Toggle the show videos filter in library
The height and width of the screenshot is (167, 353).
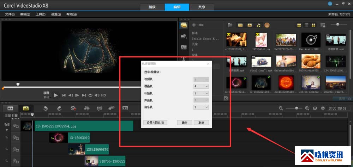coord(240,25)
